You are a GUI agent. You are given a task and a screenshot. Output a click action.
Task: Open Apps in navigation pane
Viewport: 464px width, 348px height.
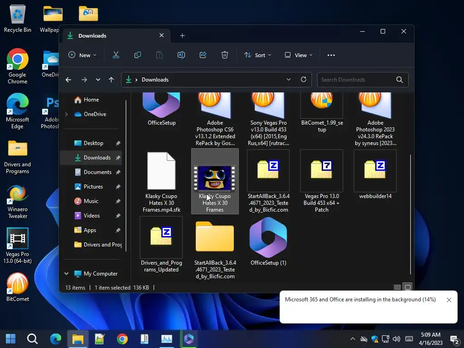tap(91, 230)
